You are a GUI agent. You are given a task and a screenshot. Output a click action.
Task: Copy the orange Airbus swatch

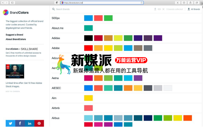[188, 118]
